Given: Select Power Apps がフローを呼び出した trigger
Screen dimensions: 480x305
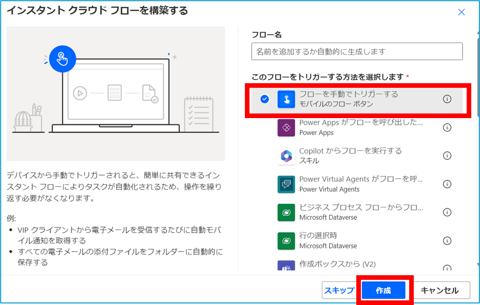Looking at the screenshot, I should pos(357,127).
